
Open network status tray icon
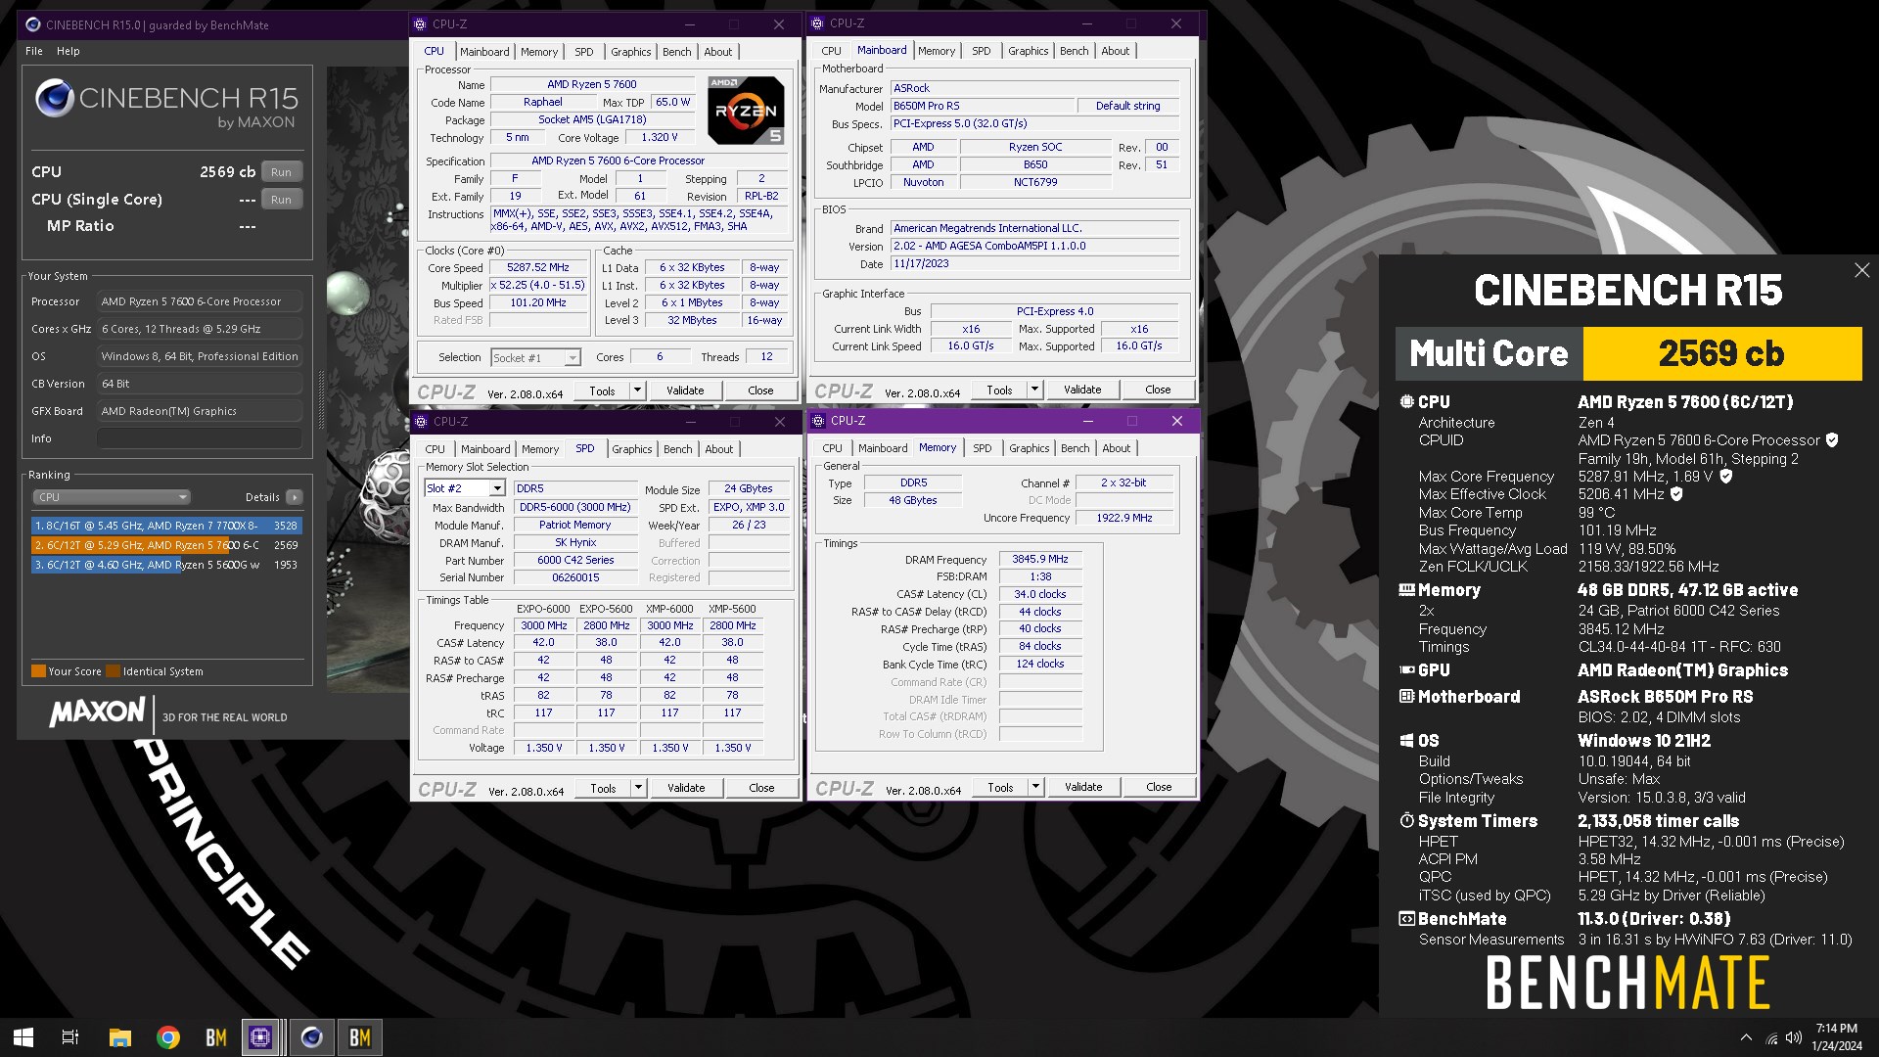(1771, 1037)
